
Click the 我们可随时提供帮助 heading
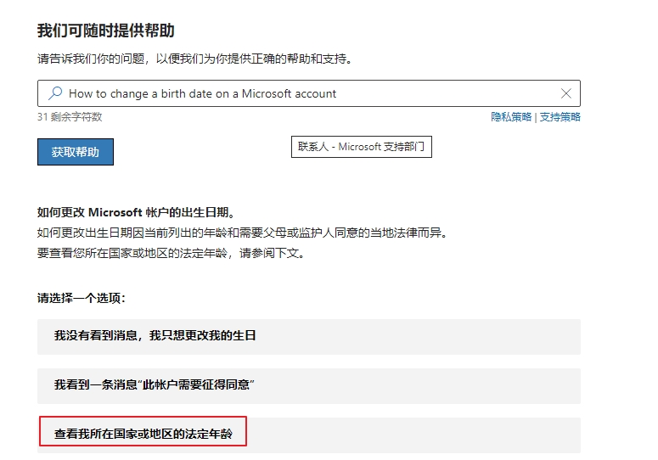pos(106,31)
